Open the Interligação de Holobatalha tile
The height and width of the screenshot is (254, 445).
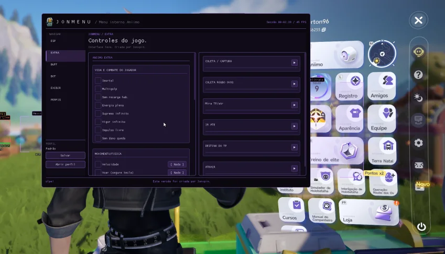point(352,182)
